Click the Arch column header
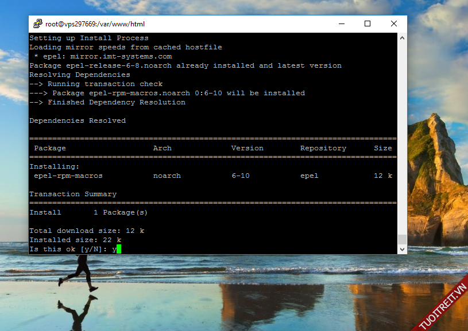 pos(163,148)
